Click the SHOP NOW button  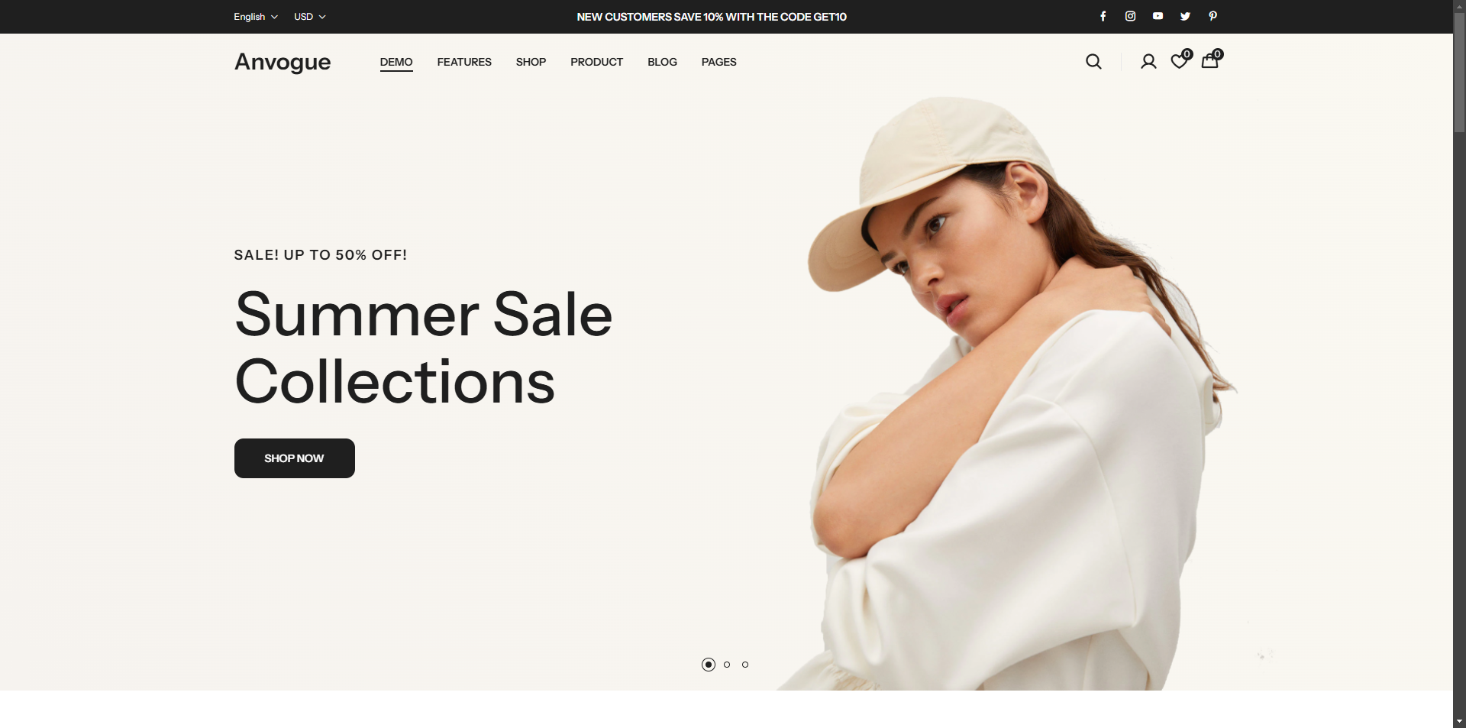[295, 458]
